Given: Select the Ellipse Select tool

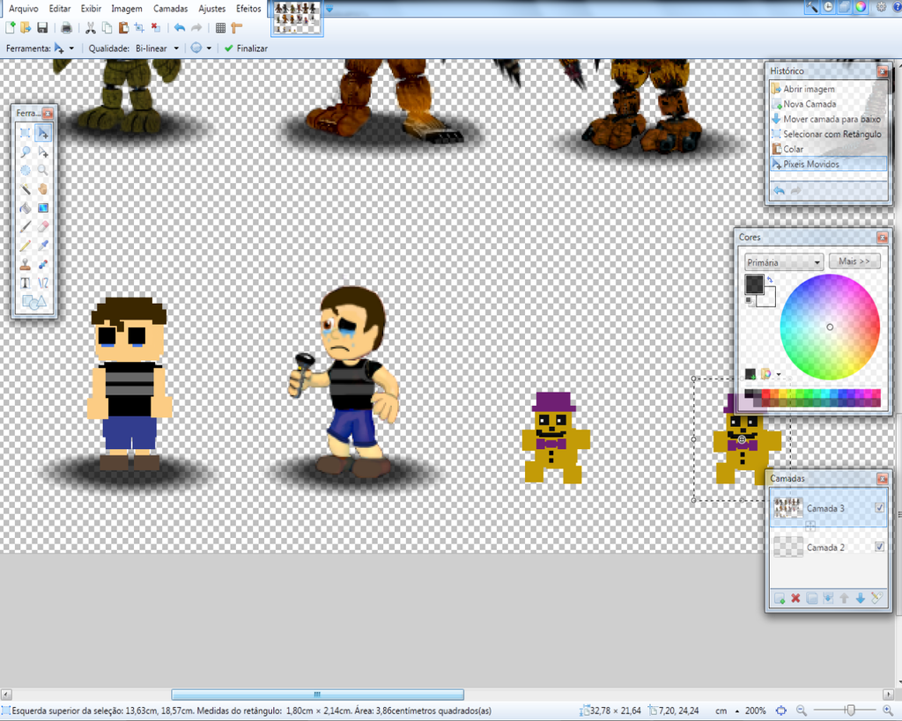Looking at the screenshot, I should [x=26, y=170].
